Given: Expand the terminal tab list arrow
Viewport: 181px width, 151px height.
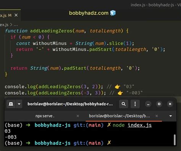Looking at the screenshot, I should coord(171,116).
